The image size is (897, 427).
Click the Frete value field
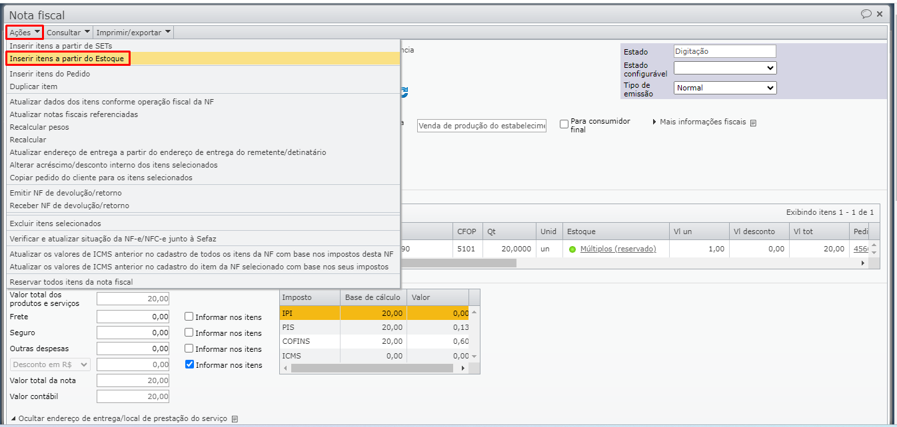click(133, 317)
